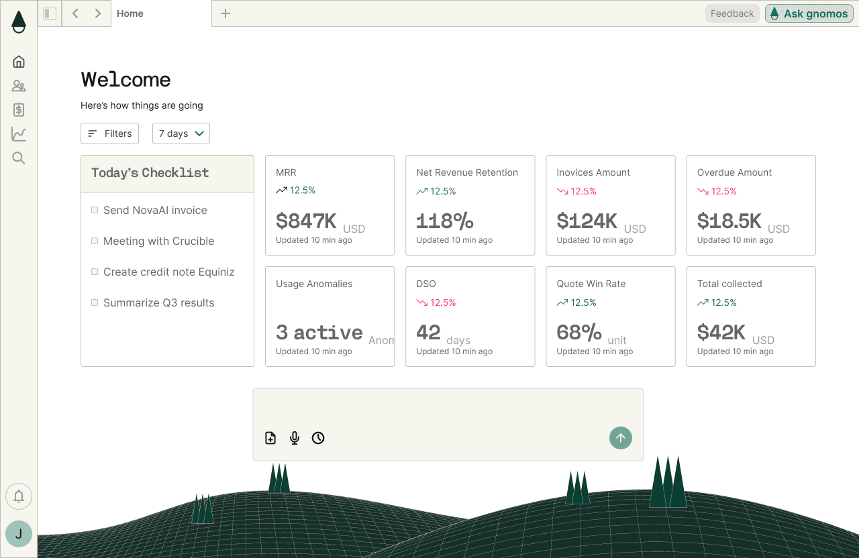Send feedback via the Feedback button

[731, 13]
